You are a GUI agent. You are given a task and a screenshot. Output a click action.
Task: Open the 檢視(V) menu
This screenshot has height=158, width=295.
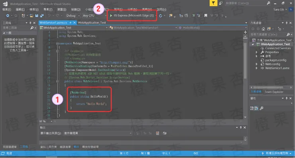pyautogui.click(x=34, y=10)
